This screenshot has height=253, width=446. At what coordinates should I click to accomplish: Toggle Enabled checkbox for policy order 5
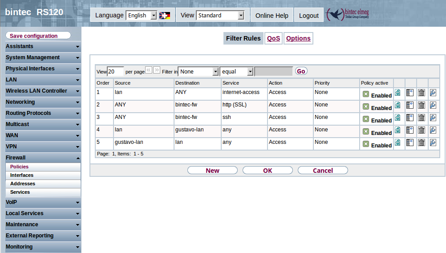(366, 144)
